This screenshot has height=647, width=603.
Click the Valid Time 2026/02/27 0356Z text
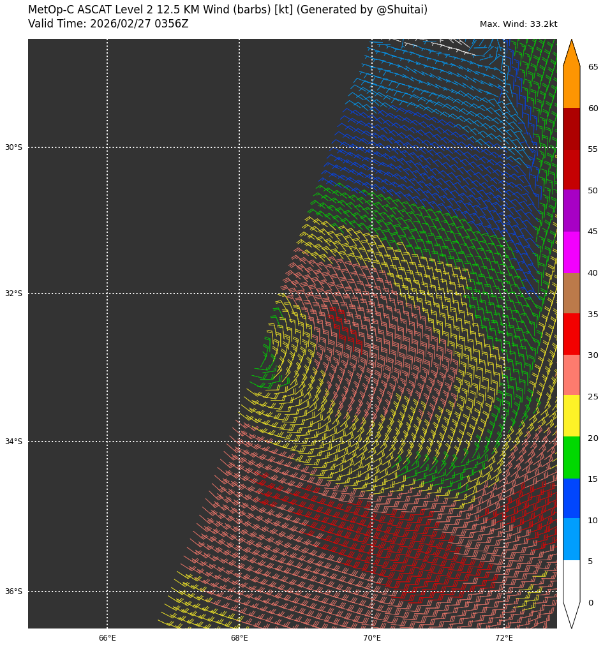tap(108, 24)
